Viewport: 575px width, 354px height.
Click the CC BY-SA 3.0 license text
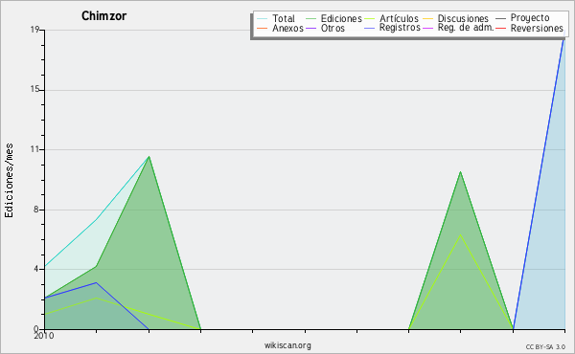click(x=545, y=347)
